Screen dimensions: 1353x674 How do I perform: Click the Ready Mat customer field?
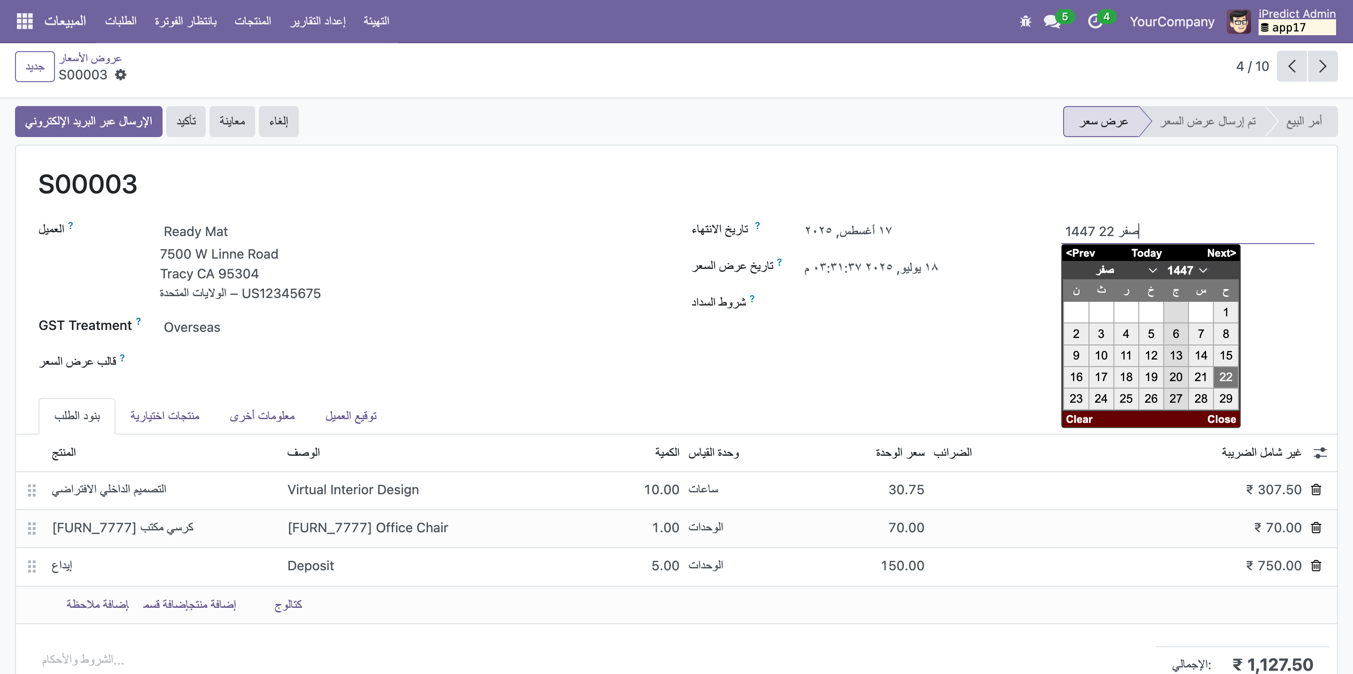pos(195,231)
